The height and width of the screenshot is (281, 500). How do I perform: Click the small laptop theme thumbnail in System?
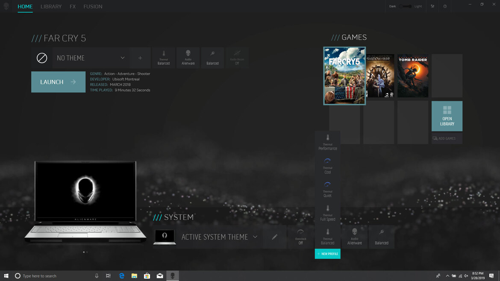[x=165, y=237]
